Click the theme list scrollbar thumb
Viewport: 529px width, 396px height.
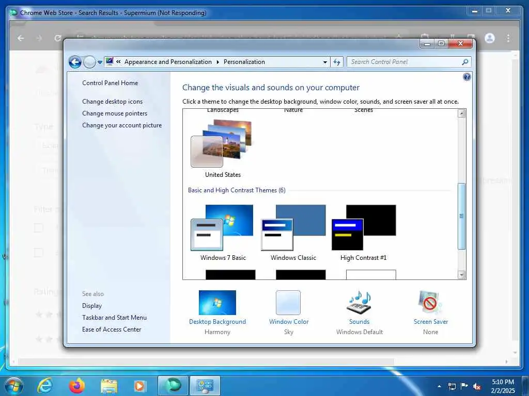point(462,216)
